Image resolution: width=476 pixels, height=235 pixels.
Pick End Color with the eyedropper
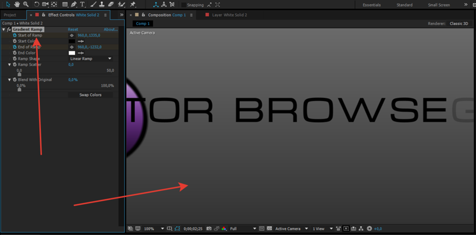pos(81,53)
